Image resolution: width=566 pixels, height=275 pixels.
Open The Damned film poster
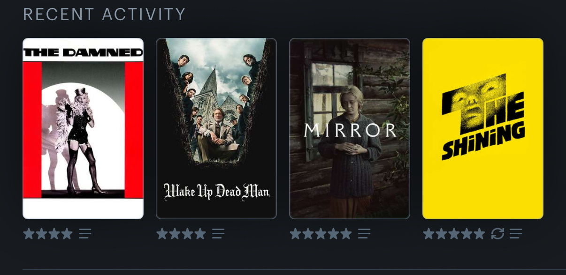[83, 128]
